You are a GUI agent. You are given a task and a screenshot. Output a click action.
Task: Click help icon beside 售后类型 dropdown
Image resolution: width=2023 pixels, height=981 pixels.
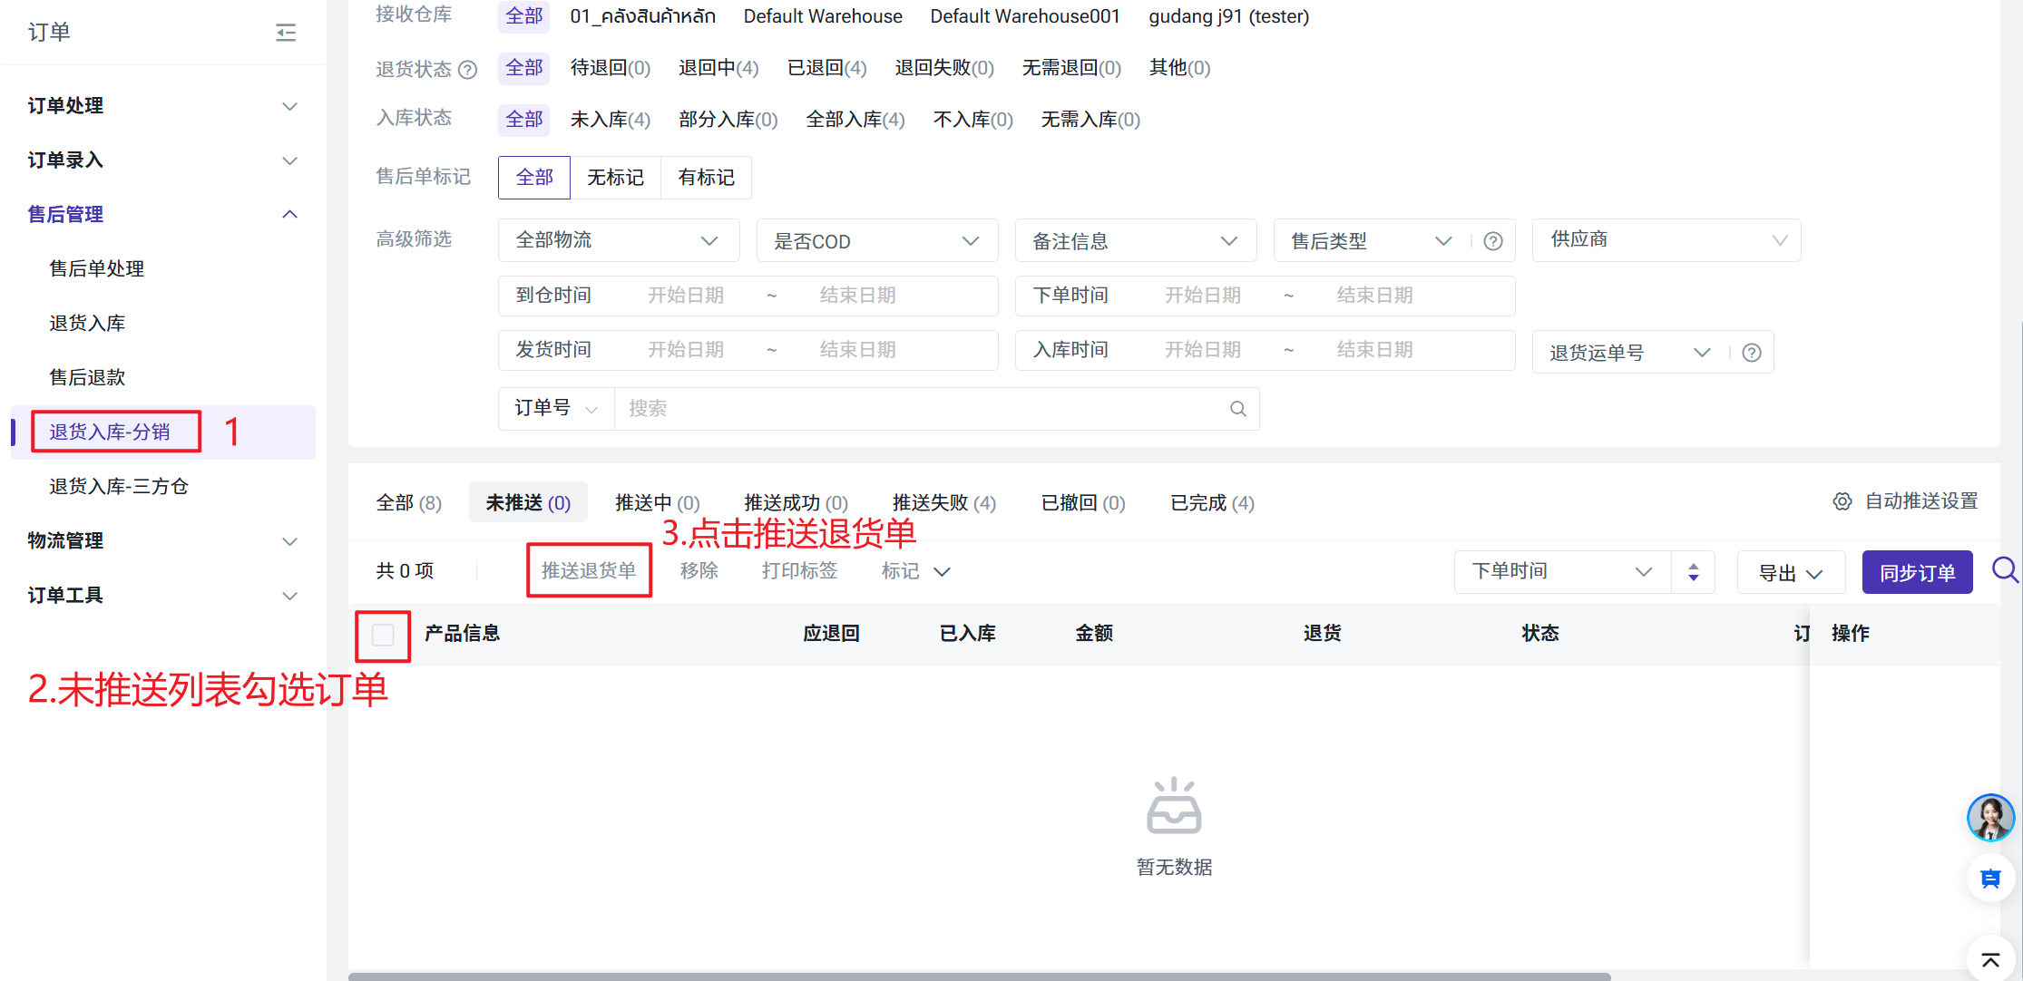1493,241
